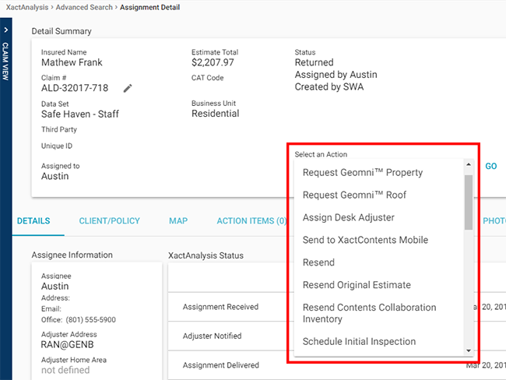The height and width of the screenshot is (380, 506).
Task: Choose Resend Original Estimate option
Action: click(x=357, y=285)
